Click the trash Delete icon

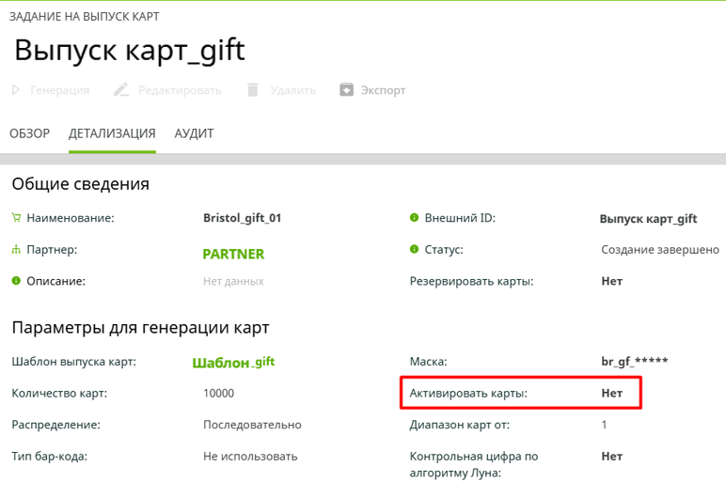[252, 90]
